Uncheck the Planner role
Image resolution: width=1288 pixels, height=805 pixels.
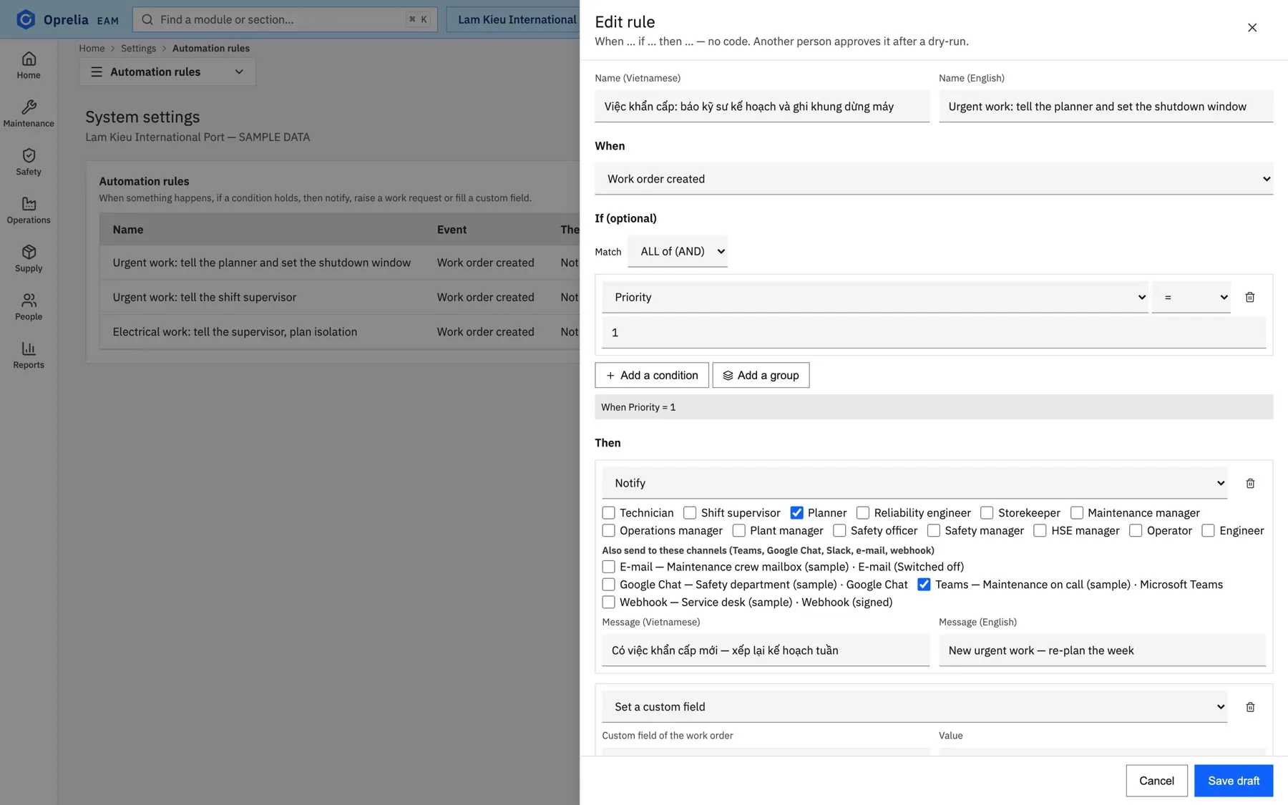click(796, 512)
